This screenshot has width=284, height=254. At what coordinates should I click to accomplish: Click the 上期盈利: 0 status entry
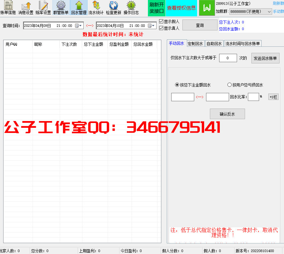(x=90, y=251)
